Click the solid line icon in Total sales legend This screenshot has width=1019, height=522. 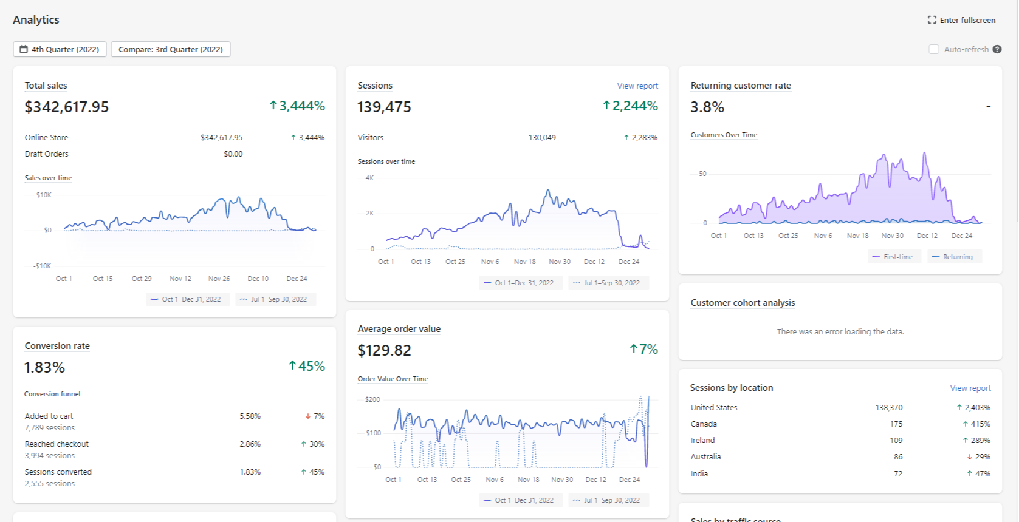[154, 299]
